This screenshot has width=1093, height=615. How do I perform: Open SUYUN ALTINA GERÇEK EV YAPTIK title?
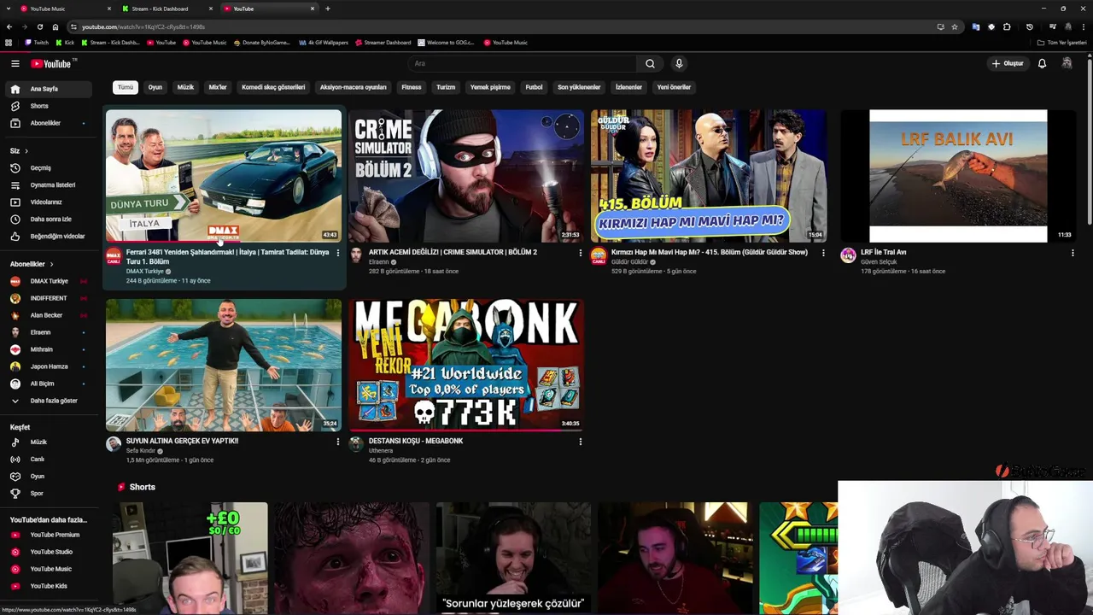[x=182, y=441]
